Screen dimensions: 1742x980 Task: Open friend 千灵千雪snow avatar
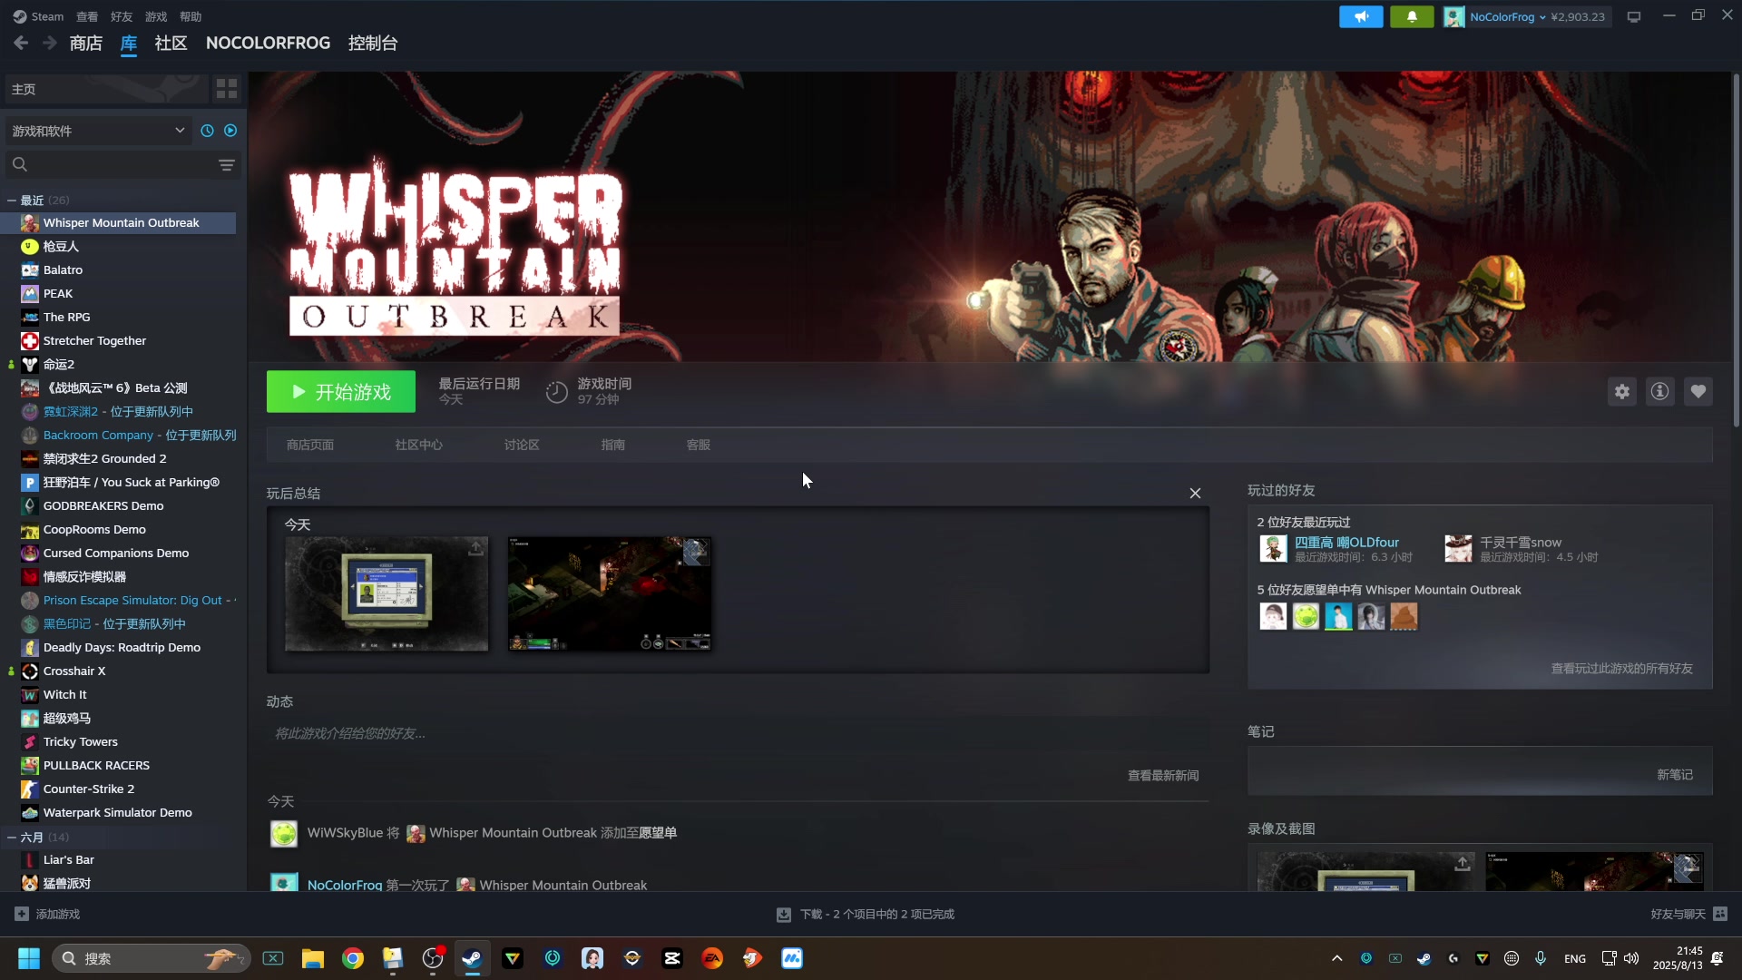(x=1459, y=549)
